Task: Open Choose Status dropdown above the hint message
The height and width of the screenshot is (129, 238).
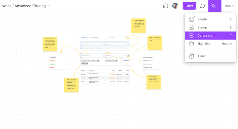Action: 92,44
